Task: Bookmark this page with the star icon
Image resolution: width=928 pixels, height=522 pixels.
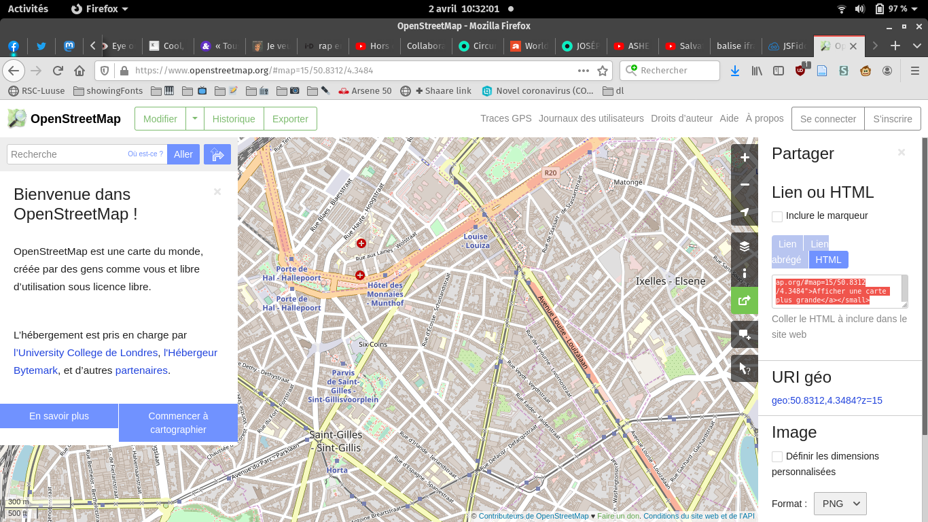Action: coord(602,71)
